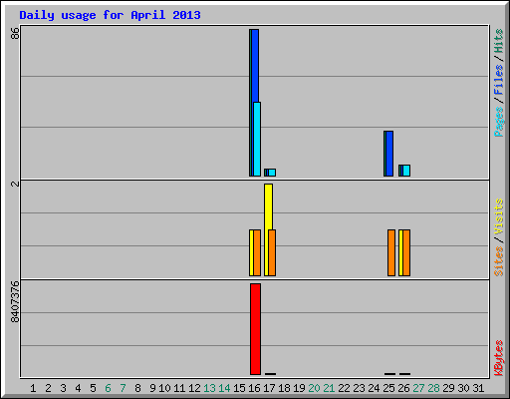This screenshot has width=510, height=399.
Task: Click the green day '13' axis label
Action: tap(209, 388)
